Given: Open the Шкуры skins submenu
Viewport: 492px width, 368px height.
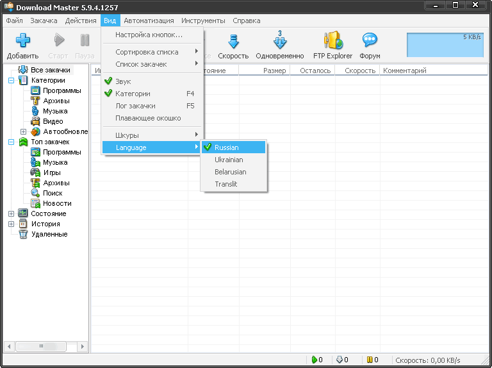Looking at the screenshot, I should pos(152,135).
